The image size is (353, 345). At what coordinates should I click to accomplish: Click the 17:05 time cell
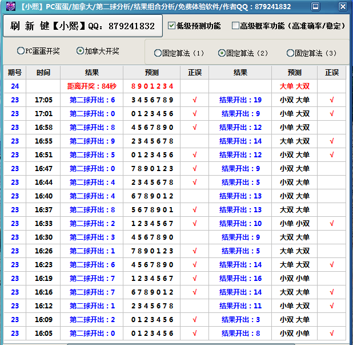tap(43, 100)
